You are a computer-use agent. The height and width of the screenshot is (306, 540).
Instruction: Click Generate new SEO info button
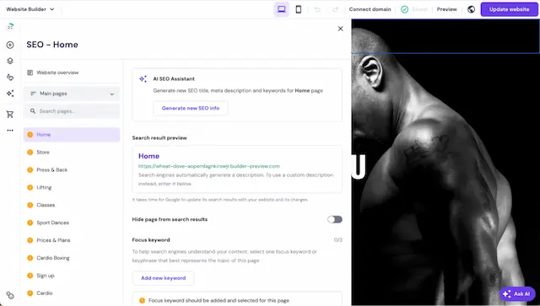(191, 108)
